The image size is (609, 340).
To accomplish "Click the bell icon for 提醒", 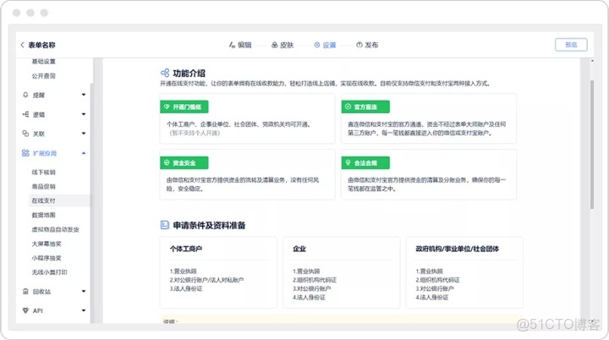I will tap(25, 95).
